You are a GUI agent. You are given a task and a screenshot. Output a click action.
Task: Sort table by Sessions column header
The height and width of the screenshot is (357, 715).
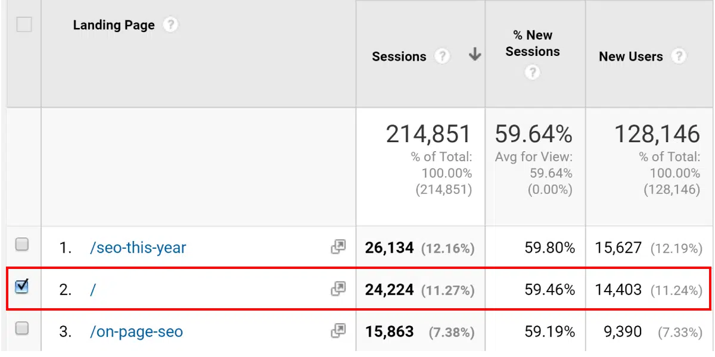(x=399, y=57)
